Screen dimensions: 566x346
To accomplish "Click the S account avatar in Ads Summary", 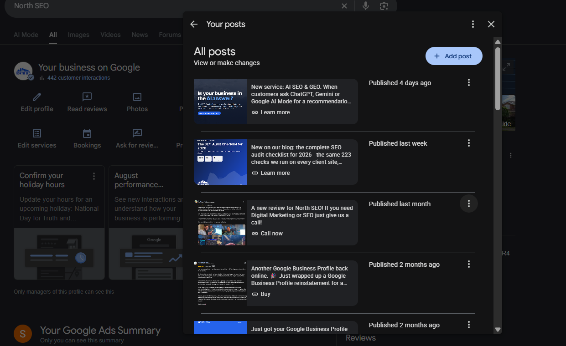I will [23, 334].
